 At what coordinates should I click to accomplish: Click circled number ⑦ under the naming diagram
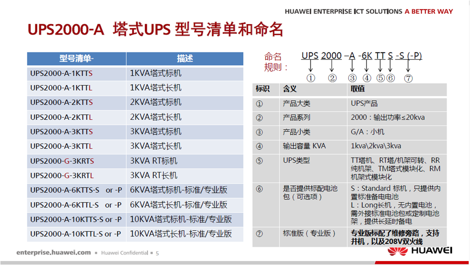coord(408,78)
